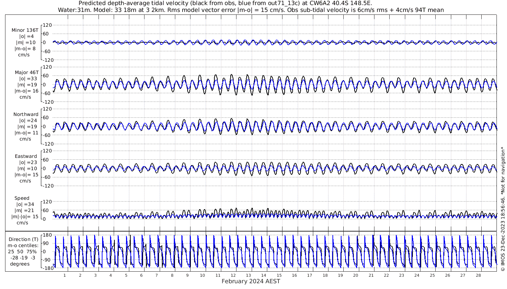This screenshot has width=507, height=289.
Task: Click the '120' tick in the Minor panel
Action: (x=47, y=25)
